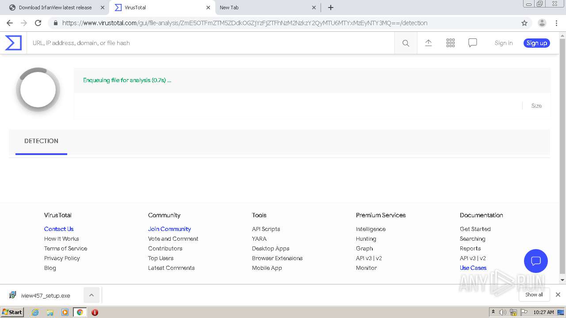Image resolution: width=566 pixels, height=318 pixels.
Task: Open Get Started documentation link
Action: click(x=475, y=229)
